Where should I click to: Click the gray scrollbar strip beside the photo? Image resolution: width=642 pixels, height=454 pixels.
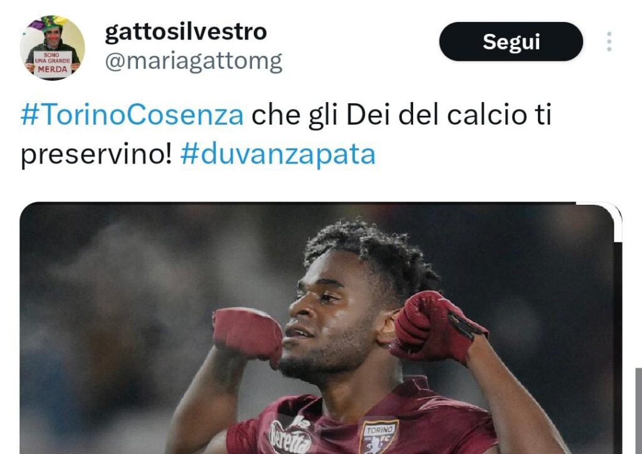pos(639,411)
